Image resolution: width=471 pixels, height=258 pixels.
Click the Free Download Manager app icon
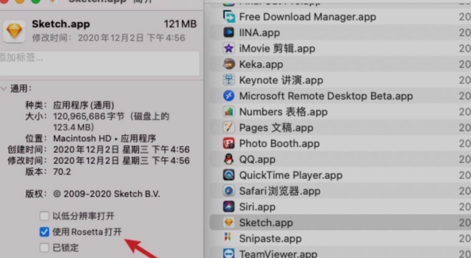229,16
